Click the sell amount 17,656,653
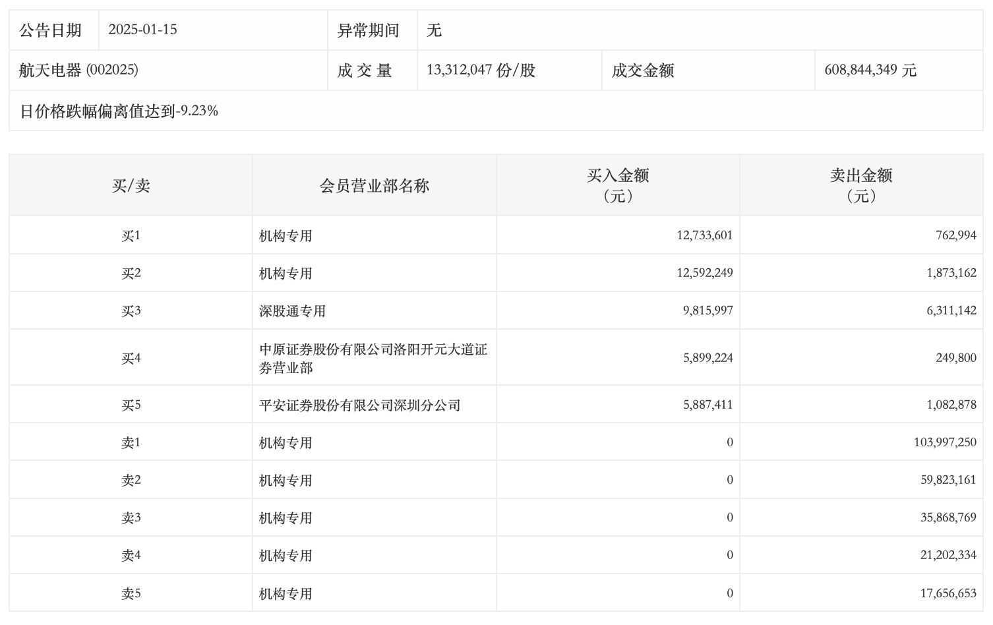This screenshot has width=993, height=625. 948,593
